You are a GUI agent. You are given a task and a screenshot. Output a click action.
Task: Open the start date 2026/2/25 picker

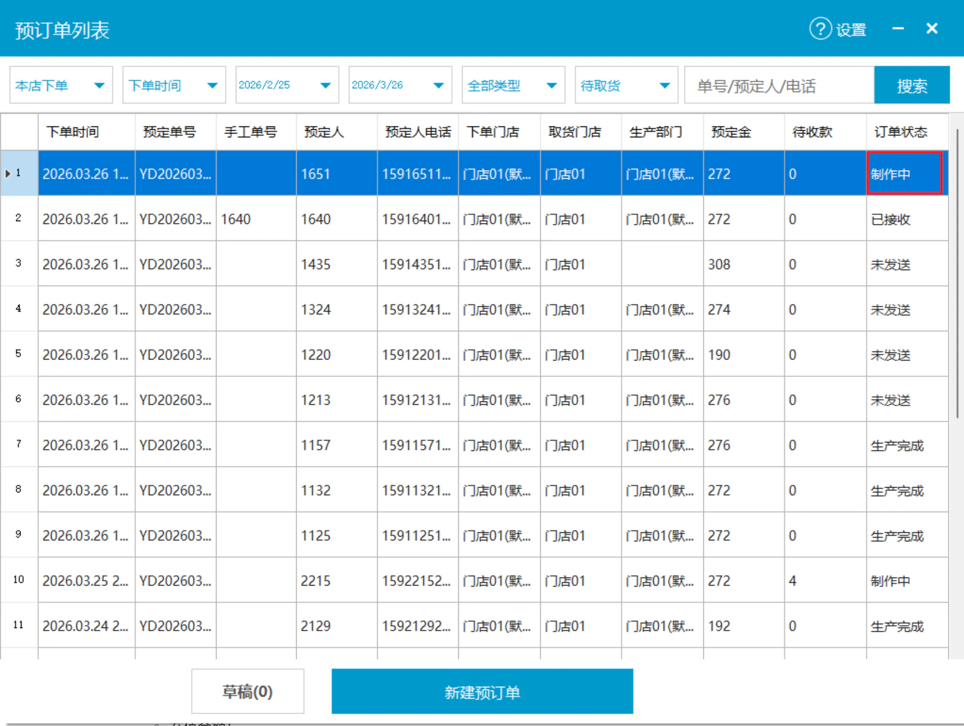pyautogui.click(x=288, y=85)
